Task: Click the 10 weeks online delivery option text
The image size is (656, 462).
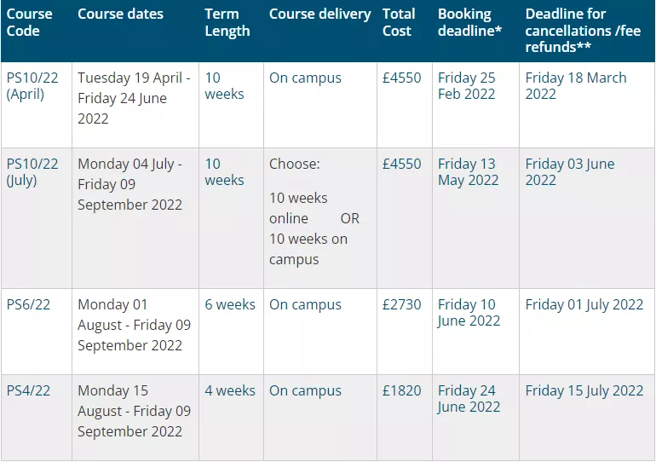Action: click(298, 208)
